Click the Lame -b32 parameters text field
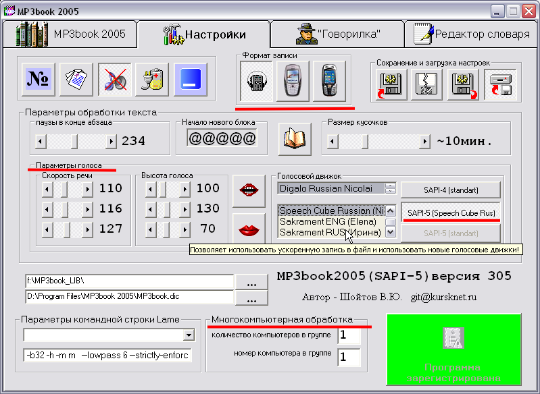This screenshot has height=394, width=540. (x=107, y=355)
